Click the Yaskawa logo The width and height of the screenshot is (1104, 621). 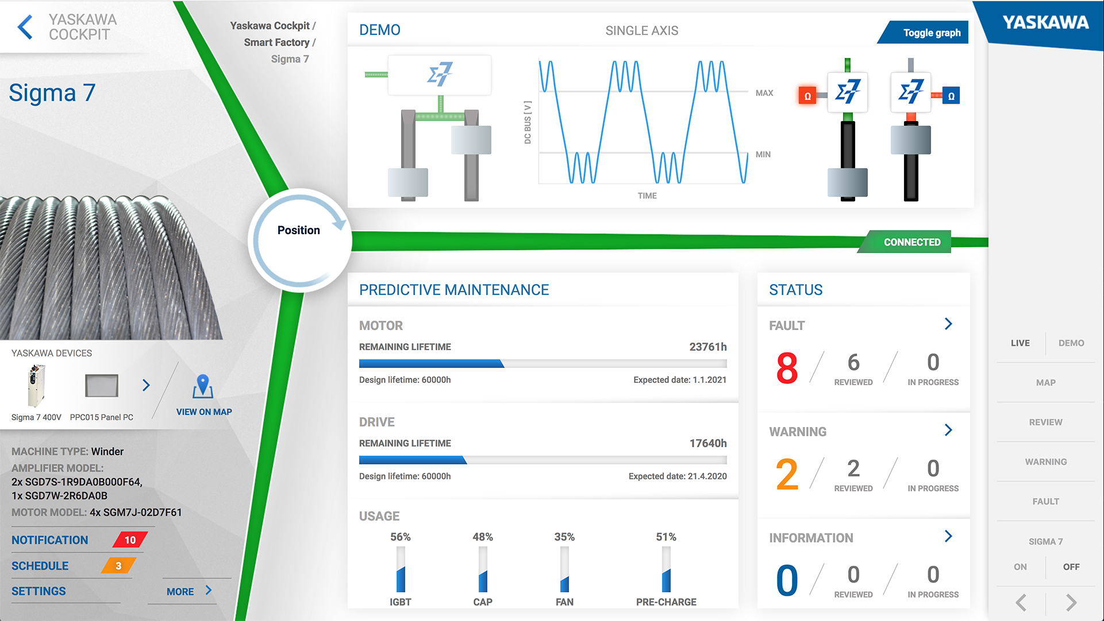(1045, 22)
